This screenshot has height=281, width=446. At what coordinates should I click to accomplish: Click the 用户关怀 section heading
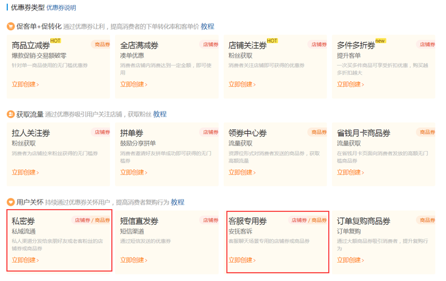pyautogui.click(x=30, y=202)
